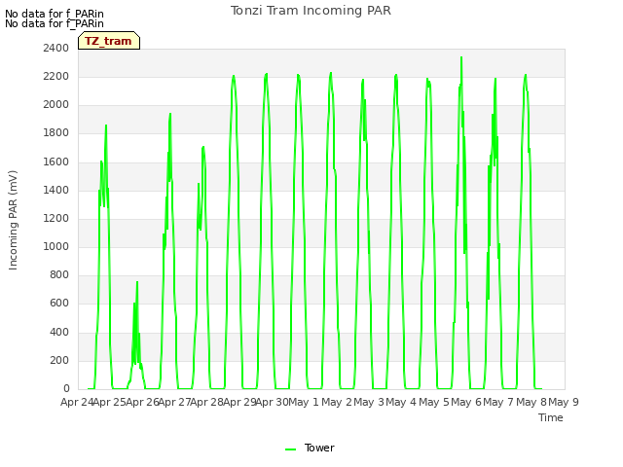Click the 1600 y-axis tick label
Image resolution: width=623 pixels, height=467 pixels.
pyautogui.click(x=56, y=162)
